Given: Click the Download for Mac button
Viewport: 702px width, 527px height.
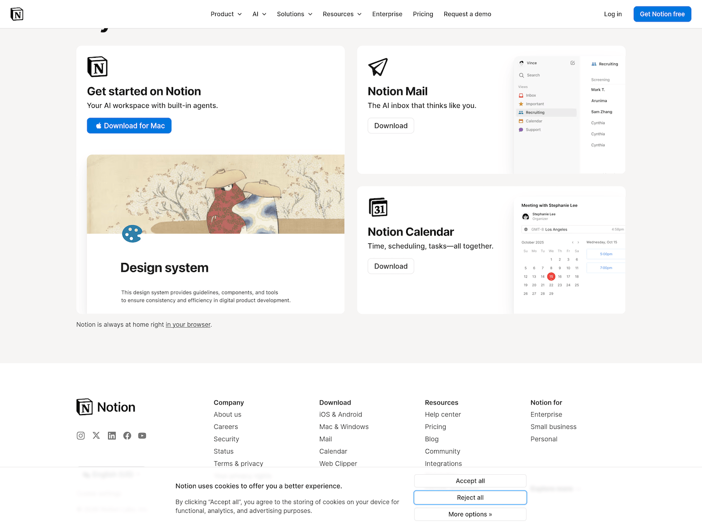Looking at the screenshot, I should pos(129,126).
